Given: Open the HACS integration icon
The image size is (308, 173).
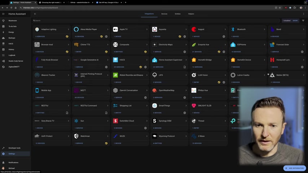Looking at the screenshot, I should click(115, 60).
